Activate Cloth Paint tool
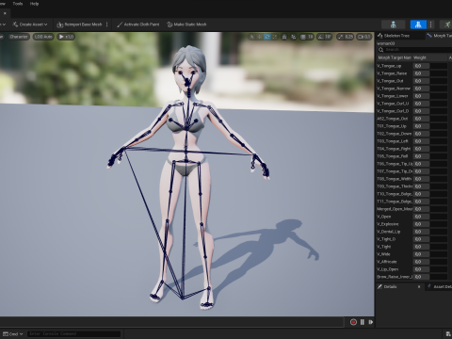 tap(137, 24)
